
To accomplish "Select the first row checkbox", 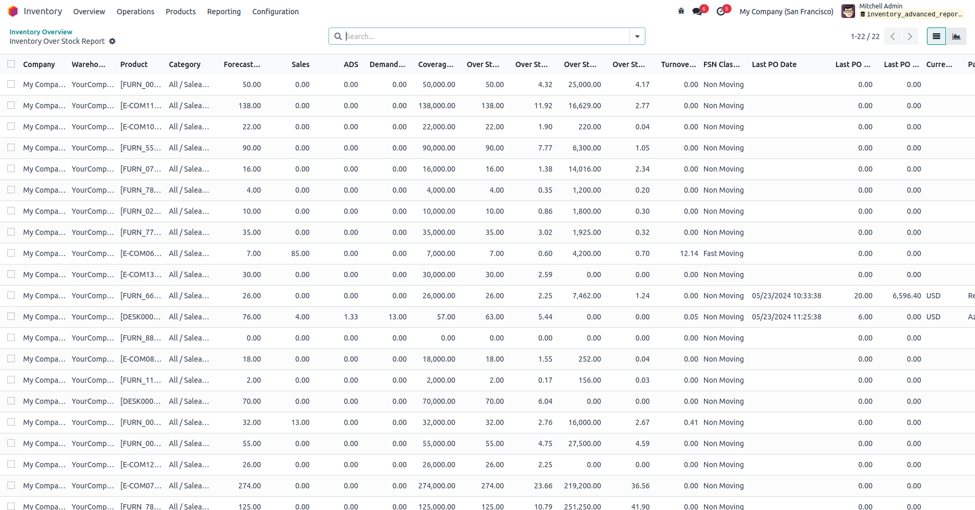I will [11, 84].
